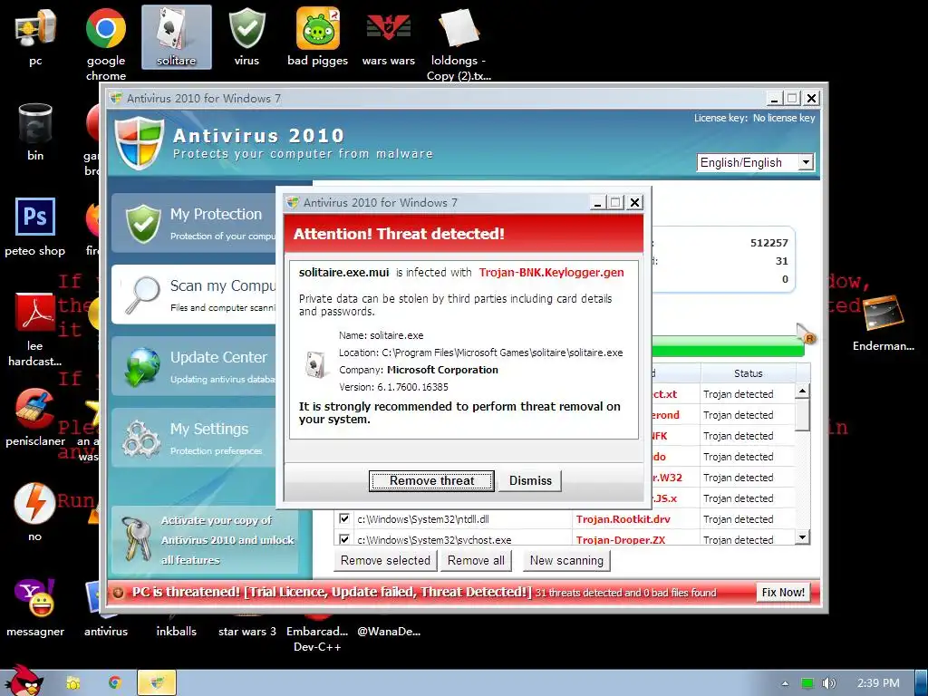Open loldongs - Copy (2) text file

[459, 43]
